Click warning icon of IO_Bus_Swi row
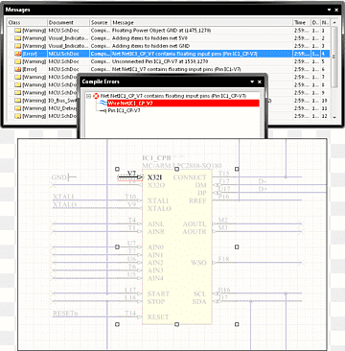The image size is (345, 351). coord(17,101)
